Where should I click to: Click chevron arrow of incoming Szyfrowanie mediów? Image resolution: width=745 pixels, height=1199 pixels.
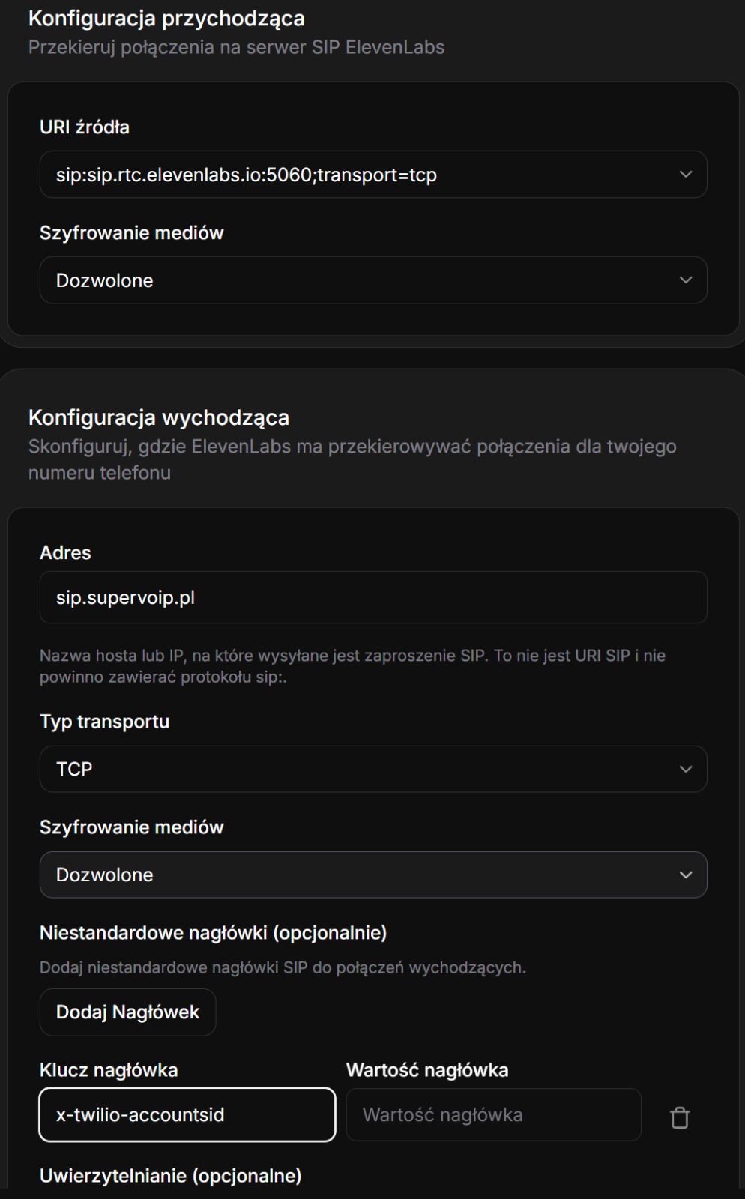click(x=685, y=280)
